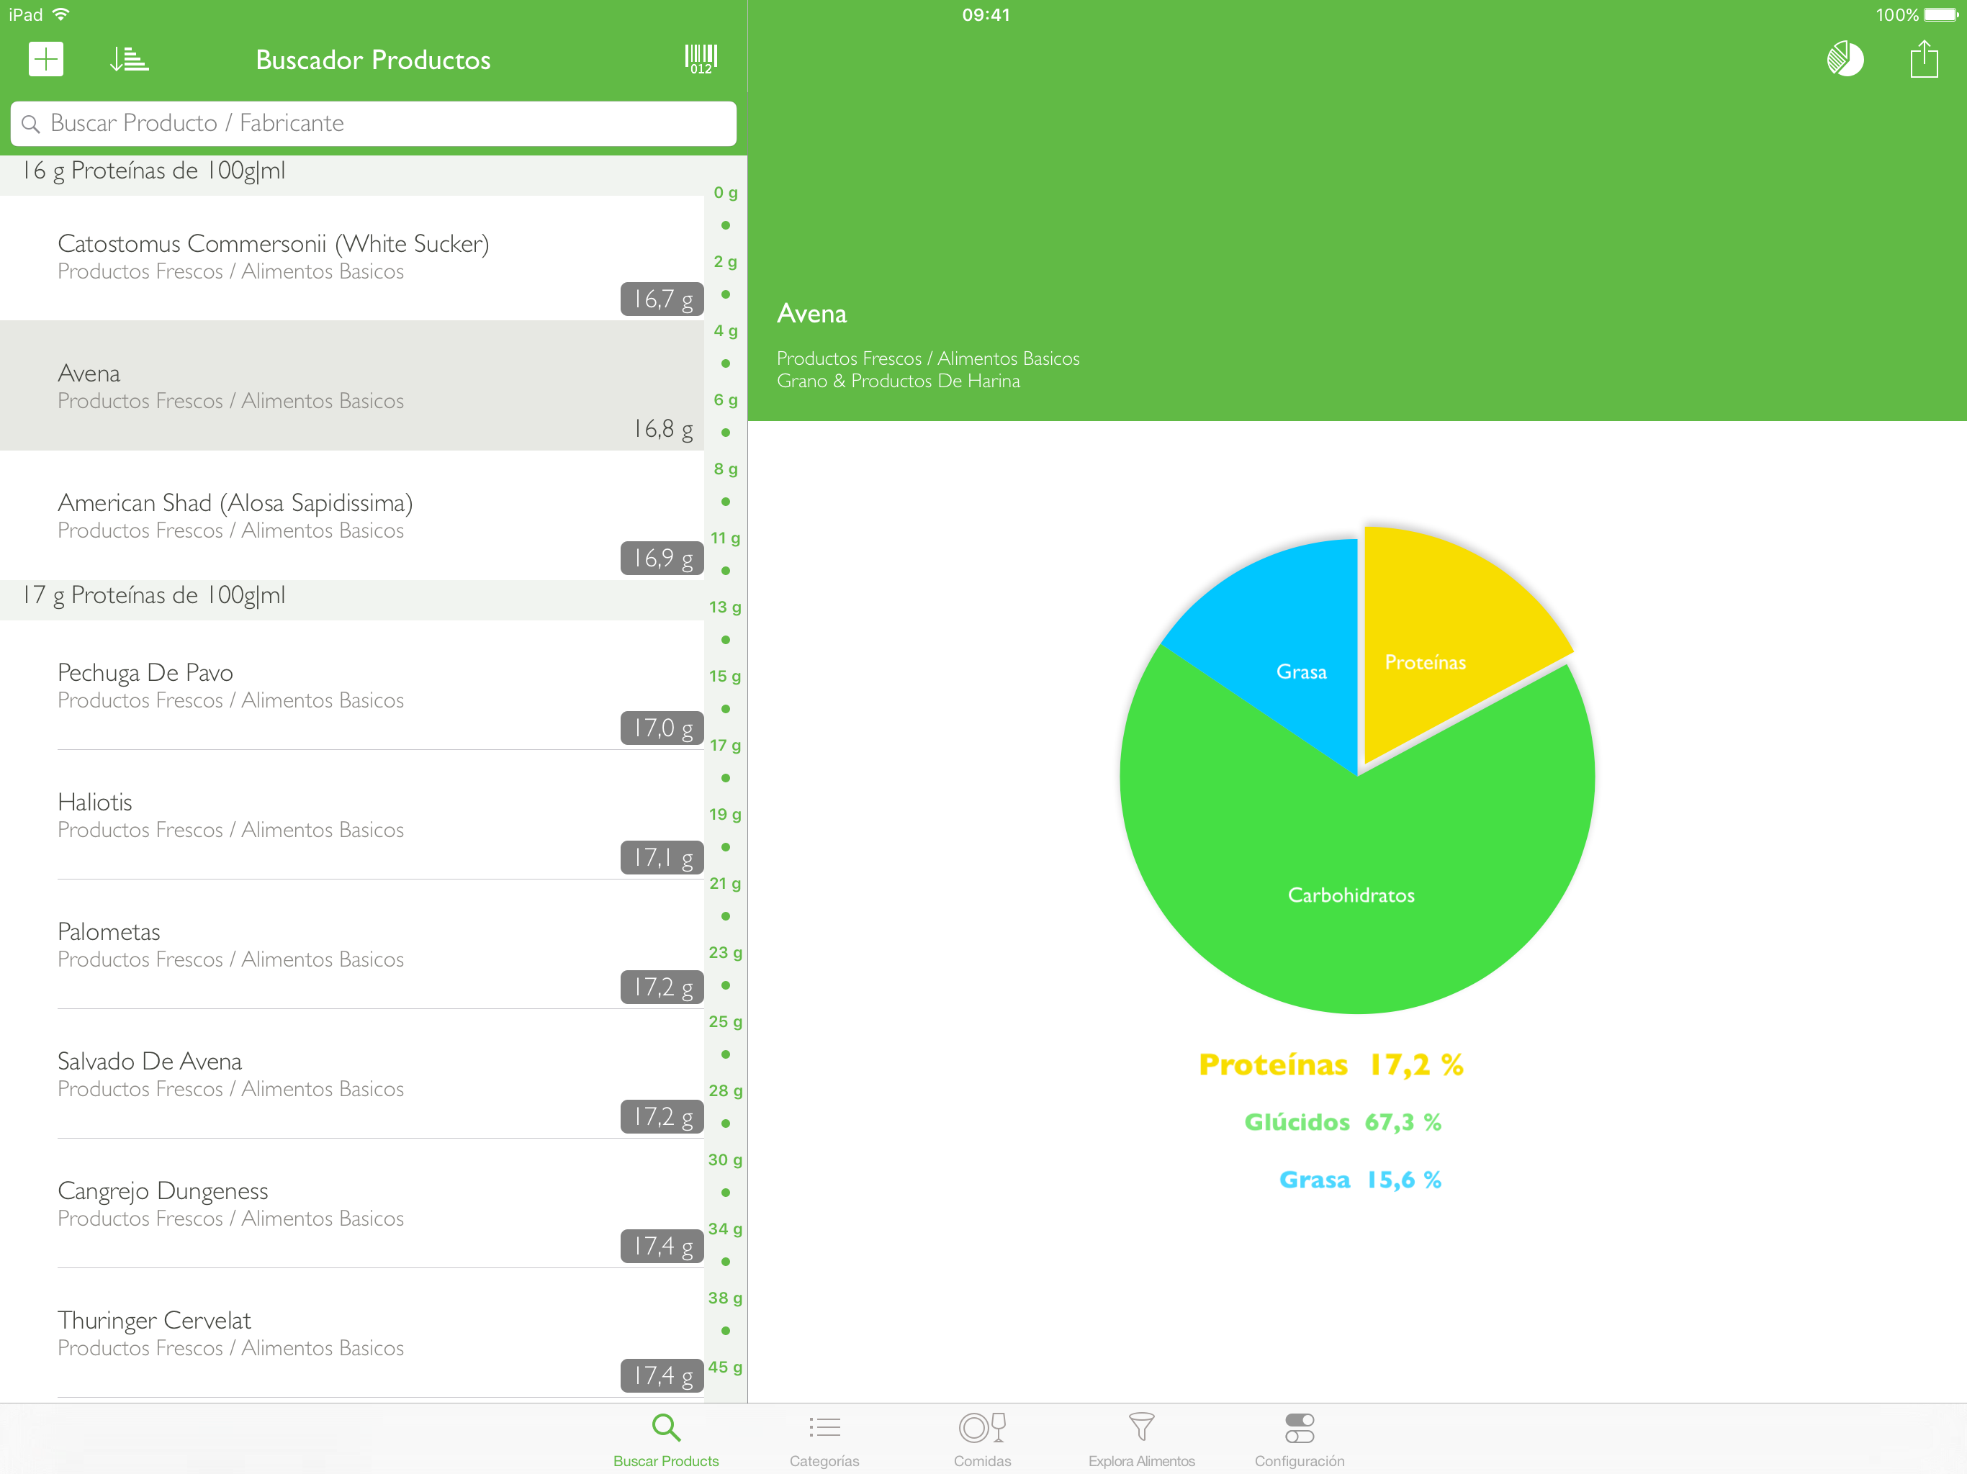The width and height of the screenshot is (1967, 1474).
Task: Tap the Proteínas 17,2 % label
Action: 1331,1065
